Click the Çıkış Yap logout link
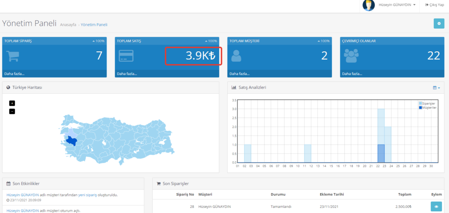The height and width of the screenshot is (213, 449). pyautogui.click(x=434, y=5)
